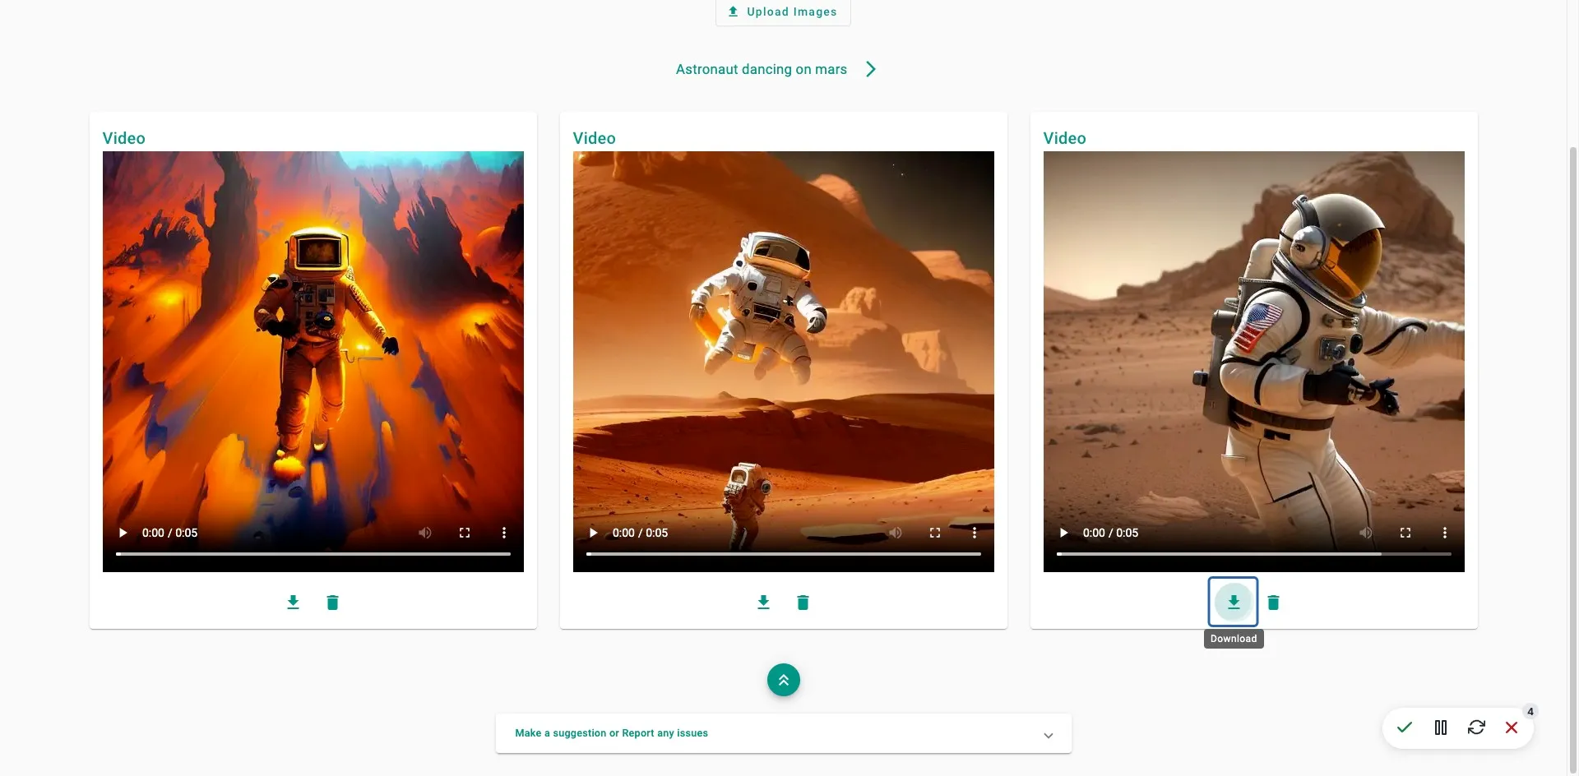Viewport: 1579px width, 776px height.
Task: Open the Astronaut dancing on mars prompt link
Action: point(761,69)
